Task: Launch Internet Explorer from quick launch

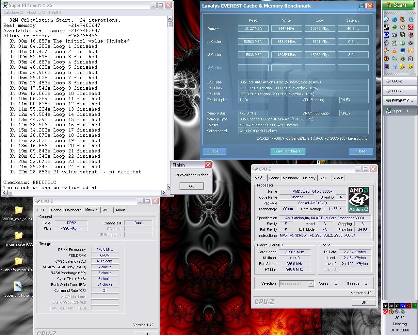Action: tap(394, 19)
